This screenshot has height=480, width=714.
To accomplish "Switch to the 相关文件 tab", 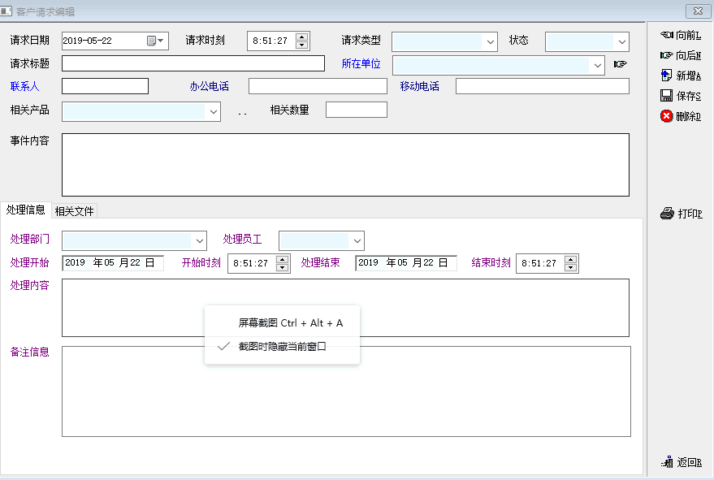I will 74,211.
